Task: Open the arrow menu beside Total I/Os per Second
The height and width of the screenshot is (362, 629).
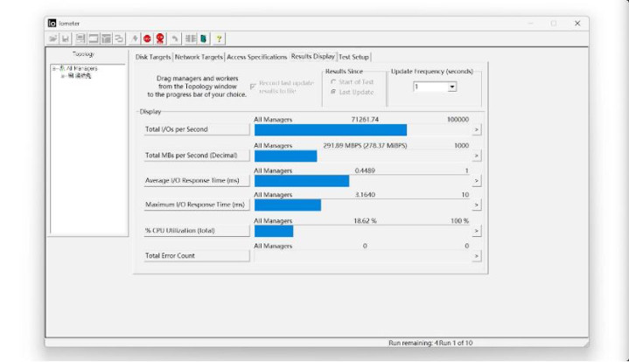Action: click(477, 129)
